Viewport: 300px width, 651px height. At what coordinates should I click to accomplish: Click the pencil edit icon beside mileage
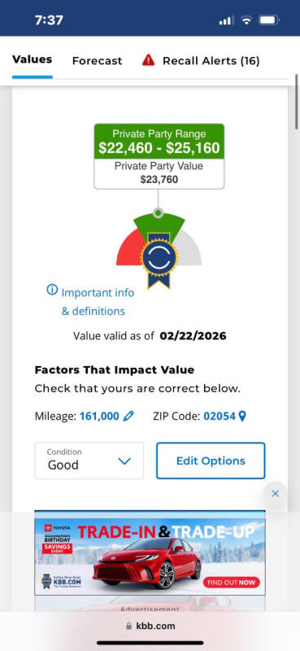click(129, 416)
